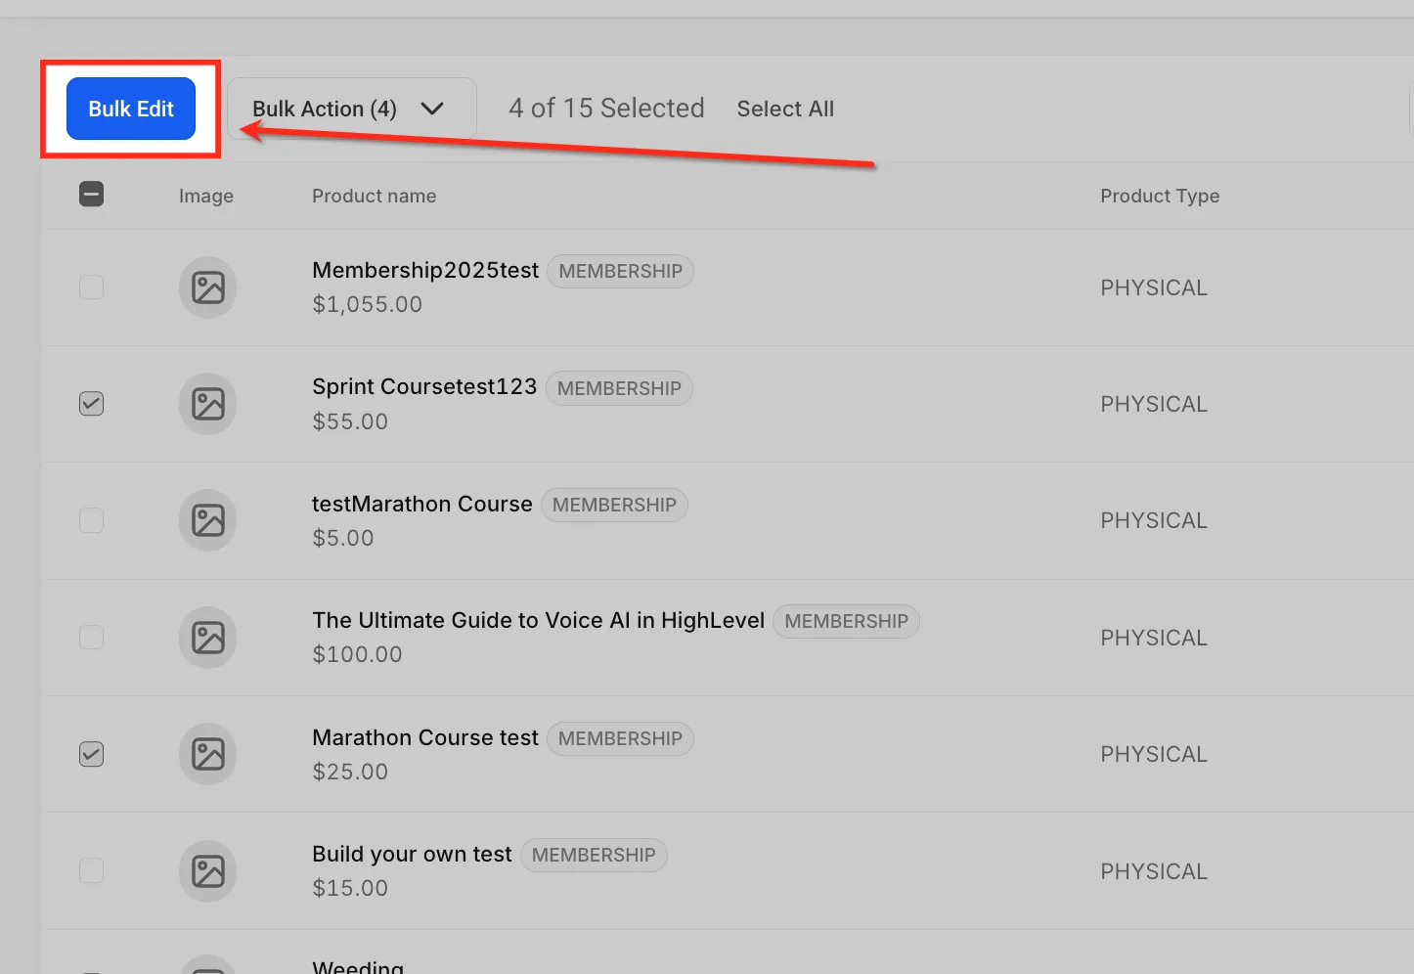Click the Product Type column header
This screenshot has height=974, width=1414.
coord(1160,196)
